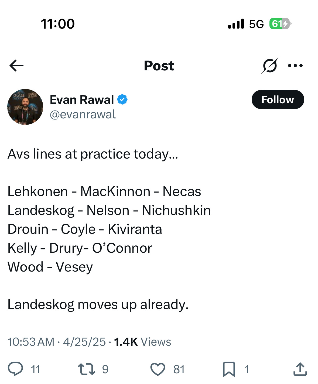Tap the 11:00 status bar clock
Image resolution: width=318 pixels, height=384 pixels.
tap(58, 24)
